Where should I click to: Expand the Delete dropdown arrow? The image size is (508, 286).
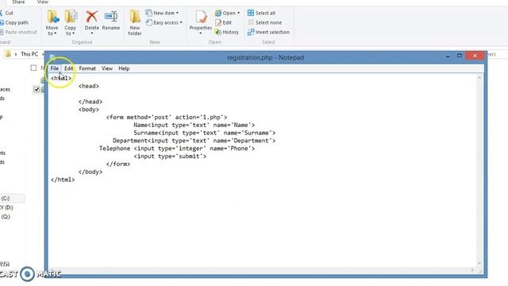coord(92,33)
